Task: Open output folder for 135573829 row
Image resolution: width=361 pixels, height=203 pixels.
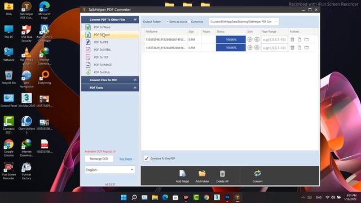Action: pyautogui.click(x=306, y=47)
